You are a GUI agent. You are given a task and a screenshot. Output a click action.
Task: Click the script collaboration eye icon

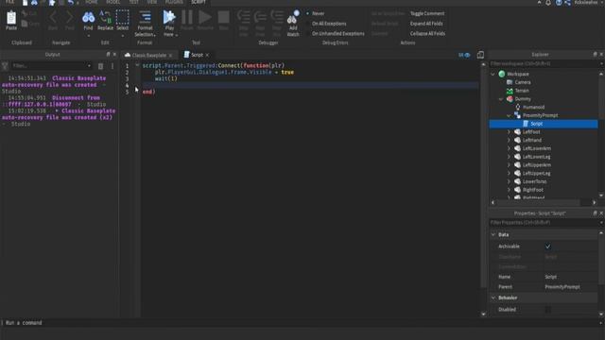tap(467, 55)
